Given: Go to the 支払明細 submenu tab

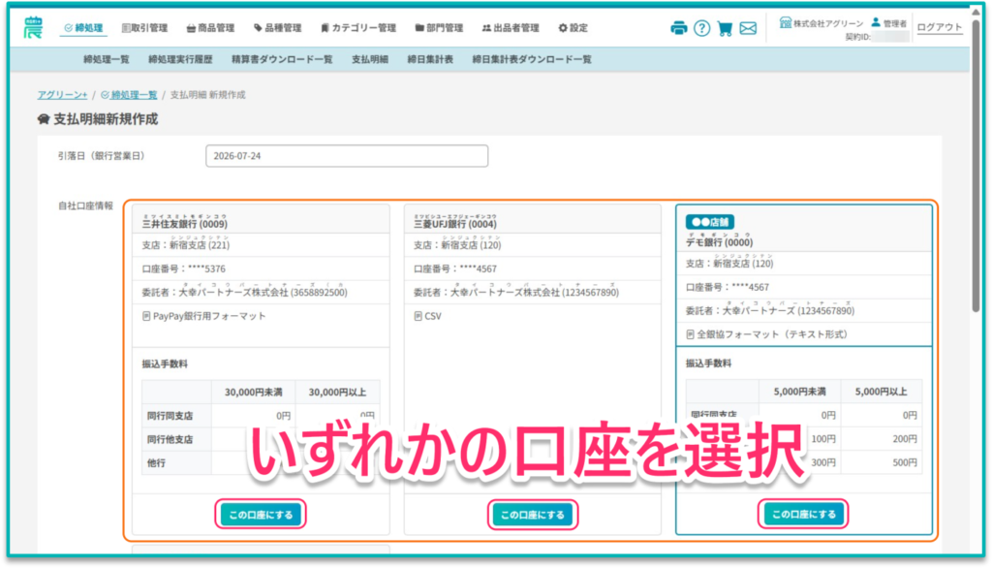Looking at the screenshot, I should [369, 59].
